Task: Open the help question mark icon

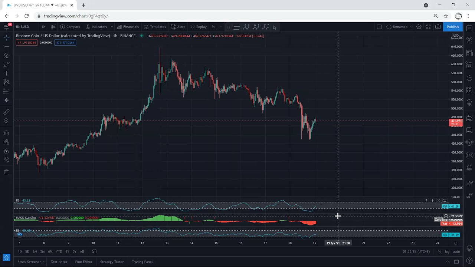Action: pyautogui.click(x=469, y=261)
